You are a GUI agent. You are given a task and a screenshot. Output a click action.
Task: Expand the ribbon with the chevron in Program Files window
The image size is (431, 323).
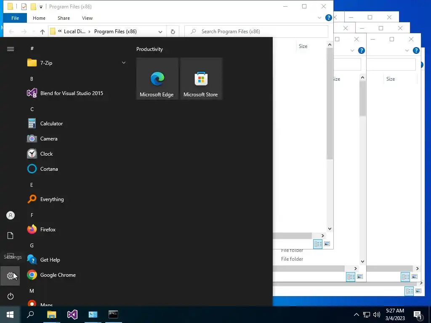(319, 18)
